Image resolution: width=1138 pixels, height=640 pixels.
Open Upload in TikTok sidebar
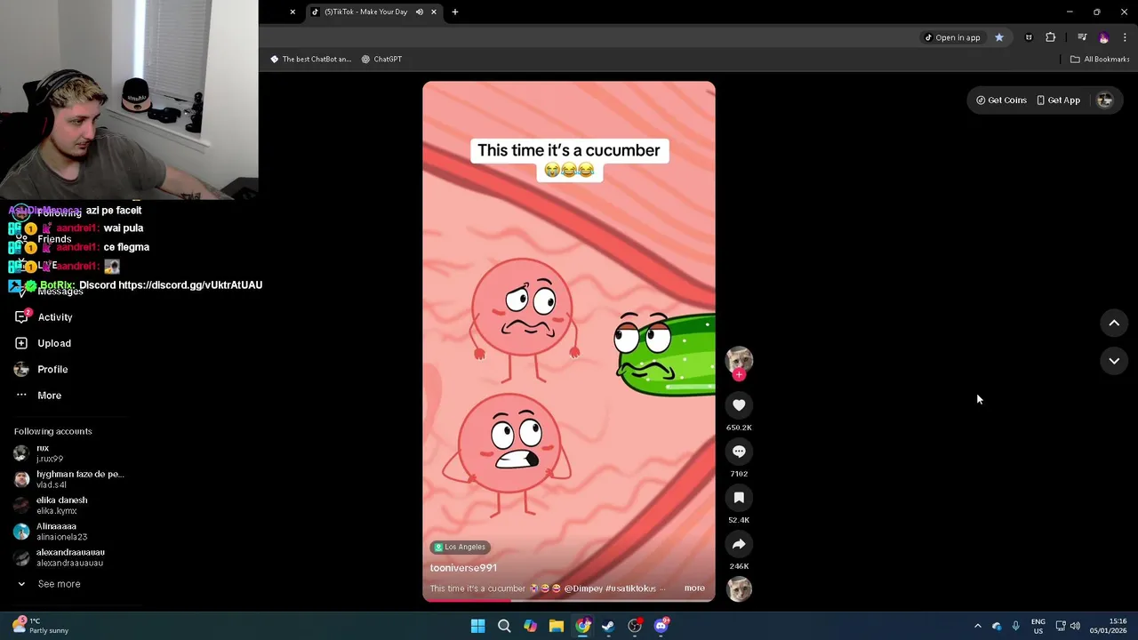[43, 343]
